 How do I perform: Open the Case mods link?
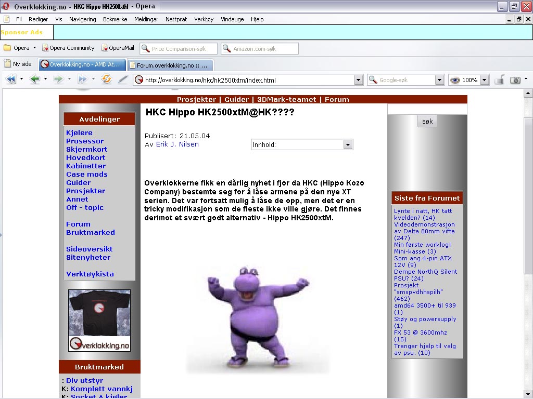click(x=87, y=174)
